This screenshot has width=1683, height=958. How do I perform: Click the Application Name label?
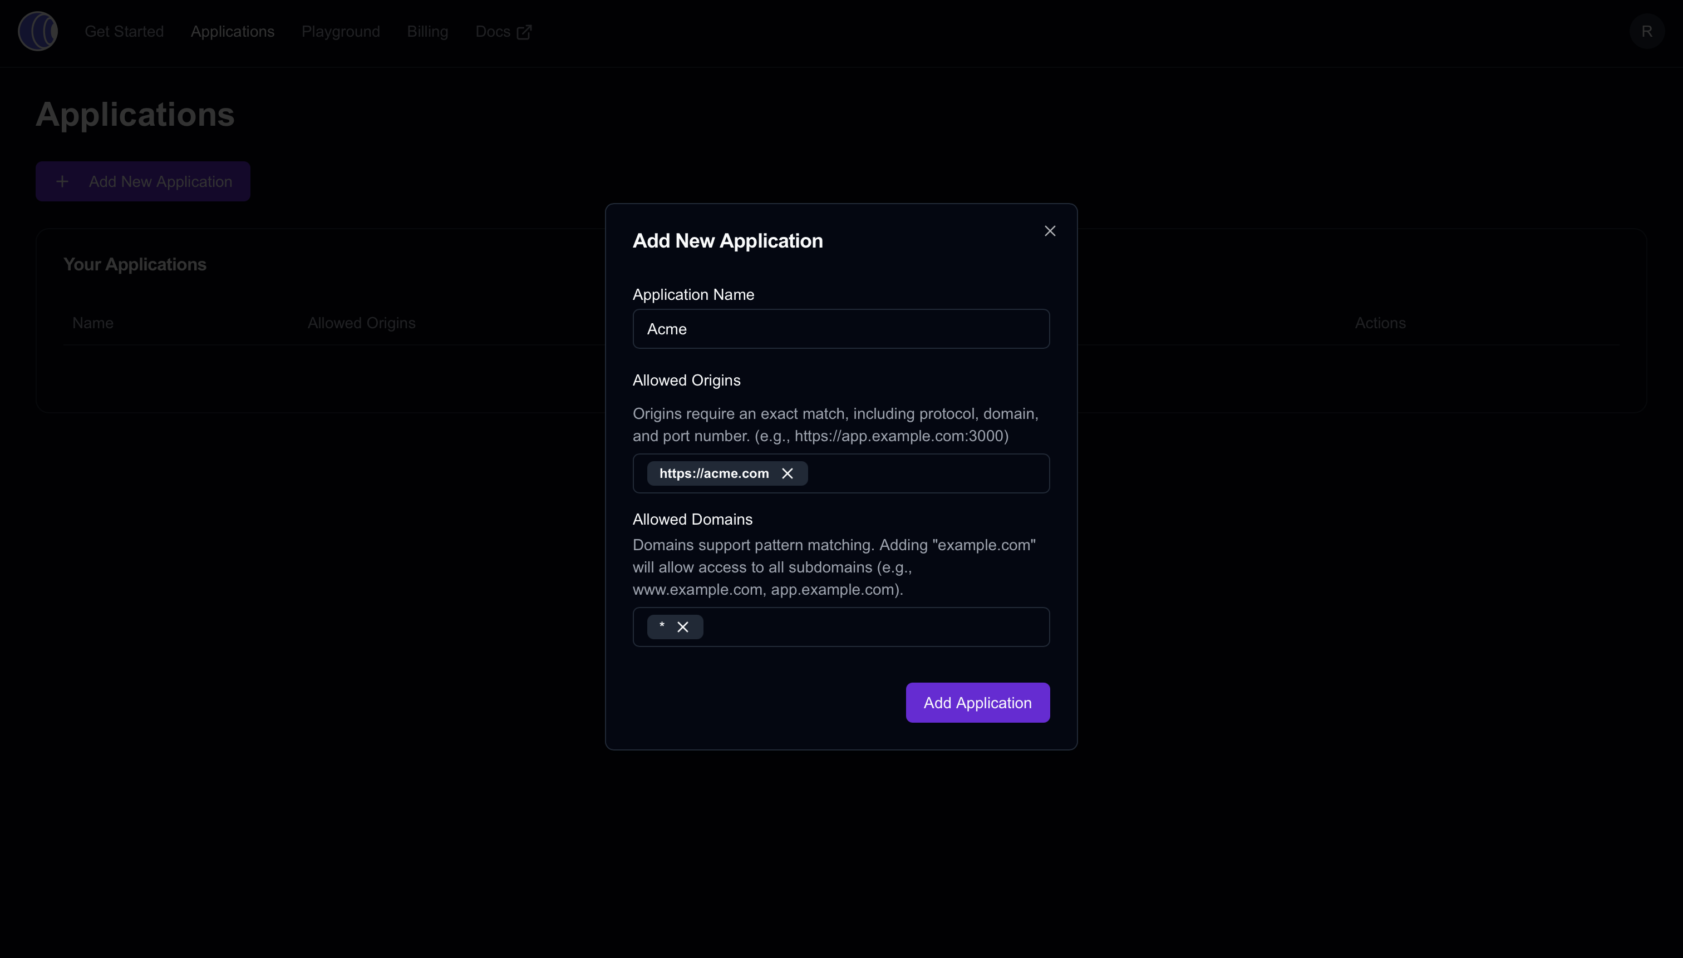(693, 295)
